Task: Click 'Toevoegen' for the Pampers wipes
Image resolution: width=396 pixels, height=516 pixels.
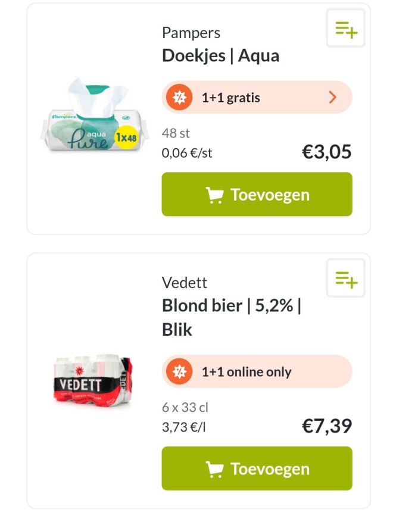Action: click(256, 194)
